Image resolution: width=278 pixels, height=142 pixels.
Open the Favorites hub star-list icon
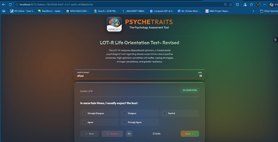[x=251, y=5]
